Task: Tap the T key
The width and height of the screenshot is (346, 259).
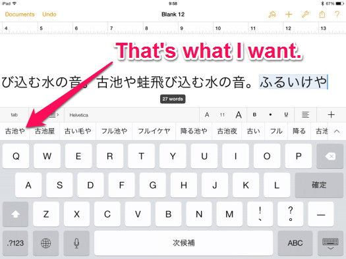Action: pyautogui.click(x=141, y=156)
